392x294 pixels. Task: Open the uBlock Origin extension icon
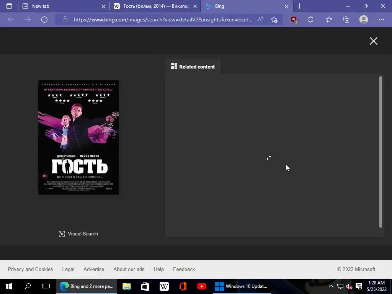coord(294,20)
